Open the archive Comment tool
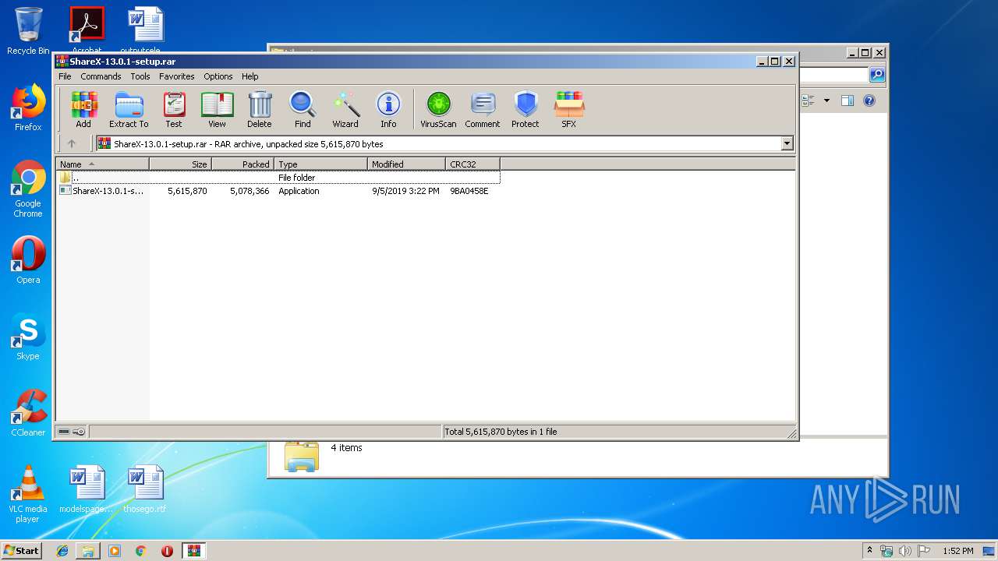Image resolution: width=998 pixels, height=561 pixels. point(483,110)
